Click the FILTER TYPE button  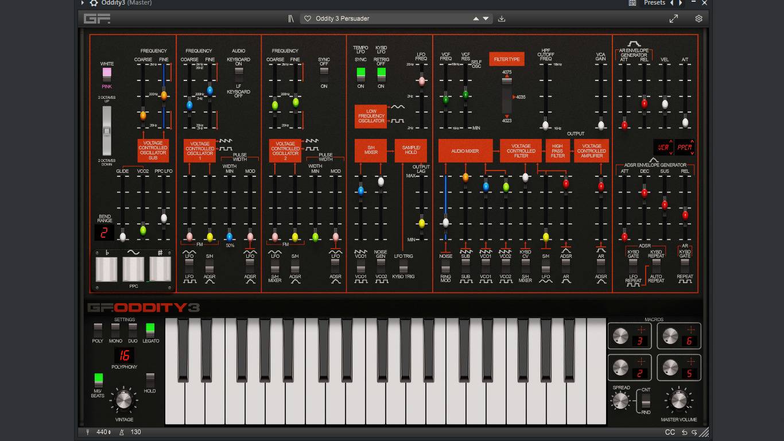[506, 59]
